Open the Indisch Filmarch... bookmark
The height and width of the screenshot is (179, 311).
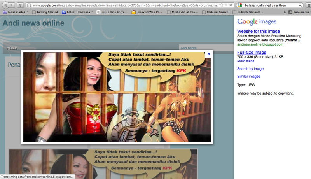(248, 12)
